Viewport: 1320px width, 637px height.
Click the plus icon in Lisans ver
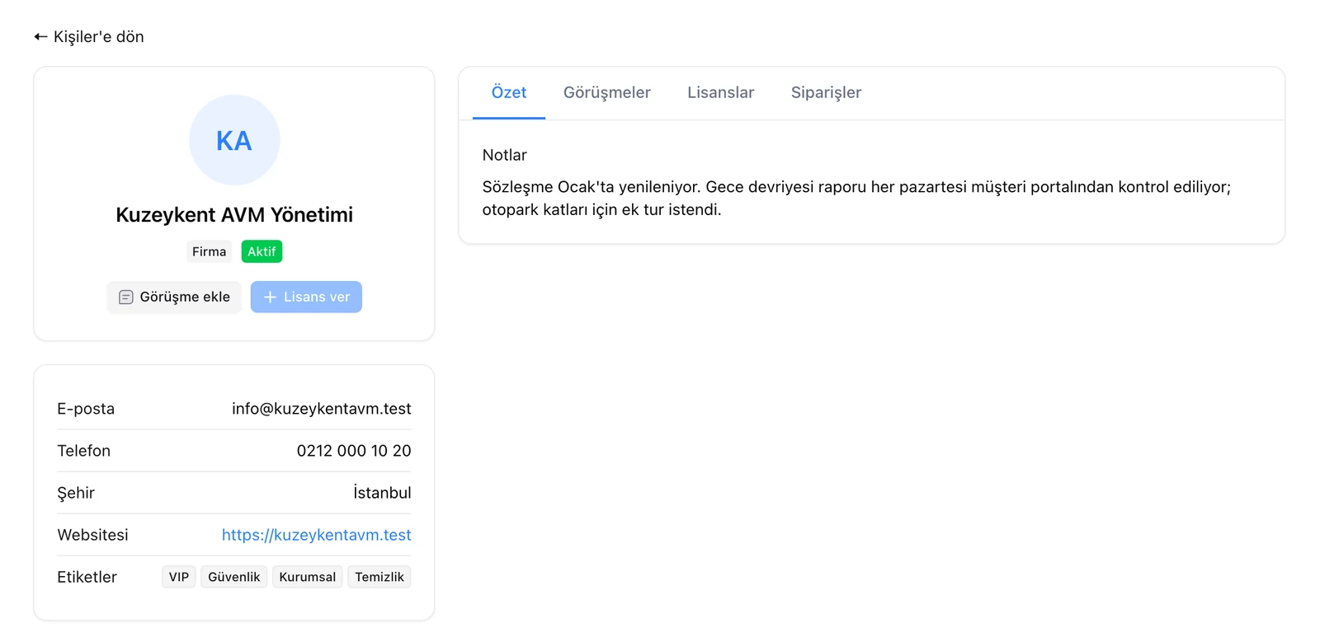pyautogui.click(x=270, y=297)
